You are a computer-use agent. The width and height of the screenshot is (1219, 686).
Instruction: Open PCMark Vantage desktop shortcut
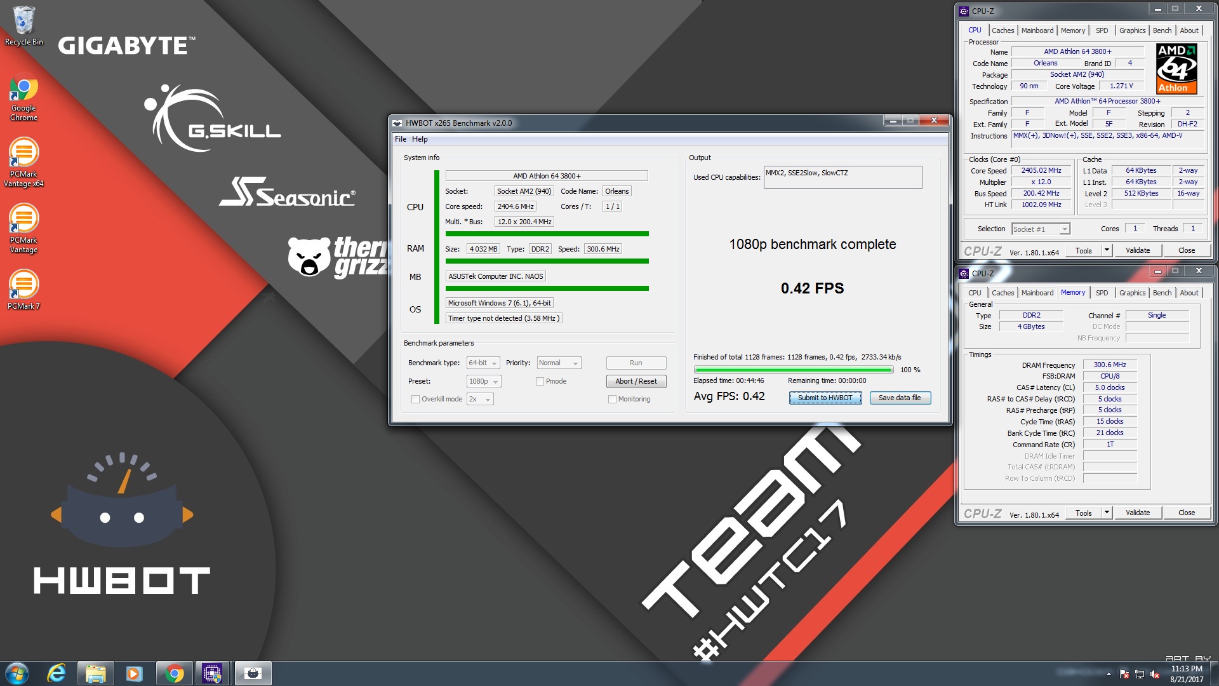pyautogui.click(x=23, y=229)
